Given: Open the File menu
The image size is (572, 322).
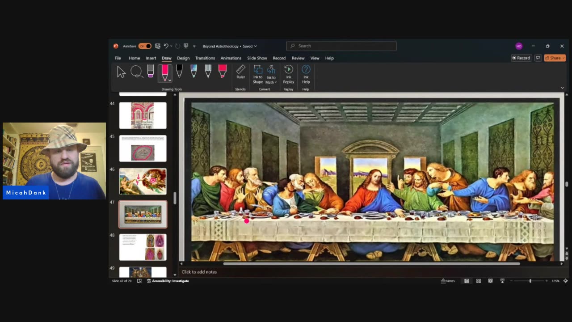Looking at the screenshot, I should (118, 58).
